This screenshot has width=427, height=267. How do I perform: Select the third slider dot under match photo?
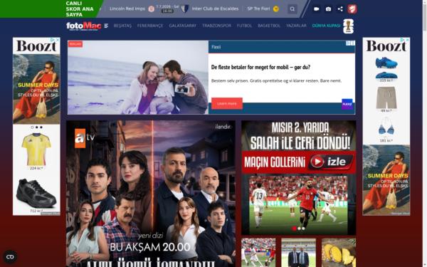point(303,229)
